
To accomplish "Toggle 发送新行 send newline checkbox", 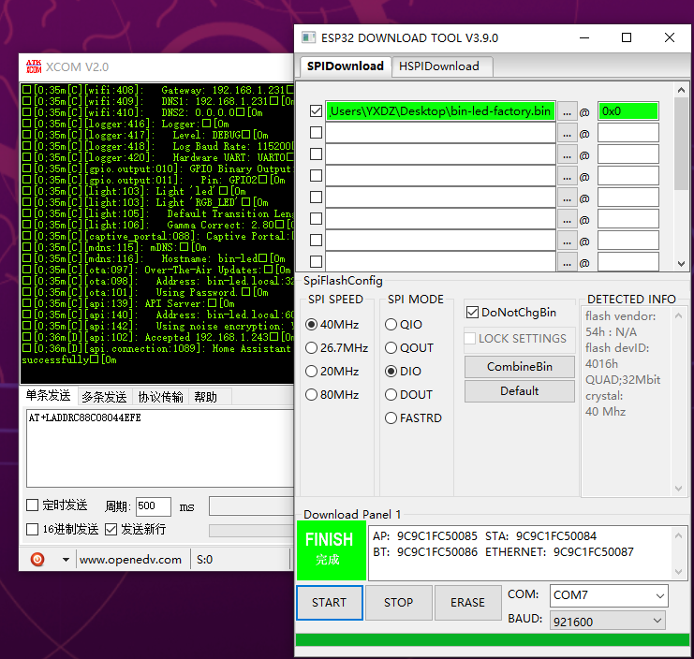I will (111, 530).
